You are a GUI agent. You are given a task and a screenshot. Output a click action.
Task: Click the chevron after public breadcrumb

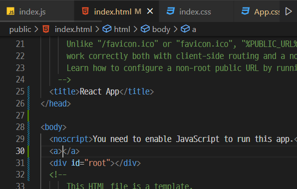(x=36, y=29)
